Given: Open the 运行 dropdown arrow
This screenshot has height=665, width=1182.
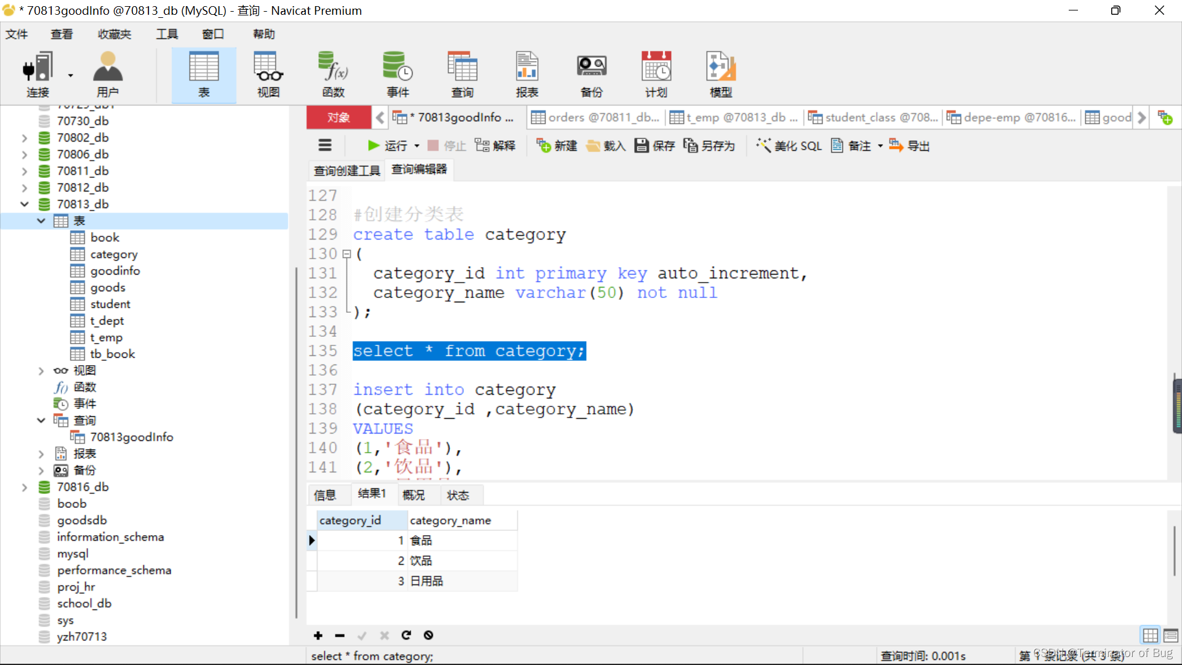Looking at the screenshot, I should [417, 146].
